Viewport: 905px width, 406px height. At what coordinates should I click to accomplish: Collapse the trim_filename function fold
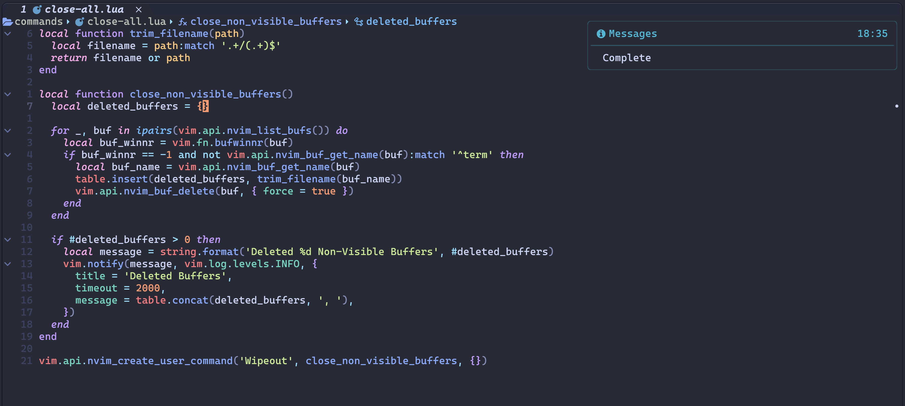coord(8,33)
